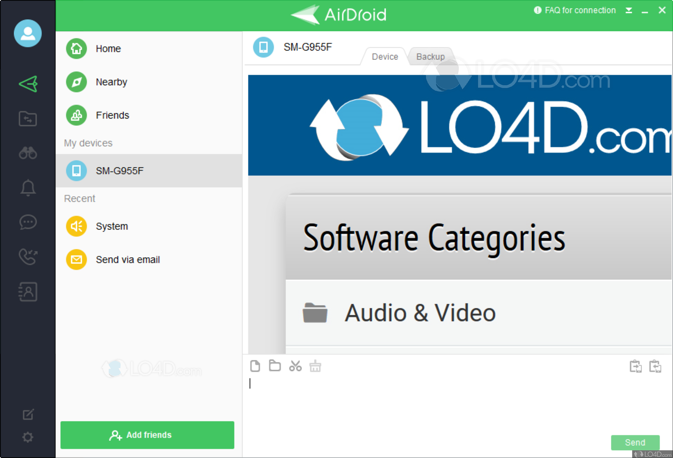Select the file transfer folder icon in sidebar
673x458 pixels.
[28, 119]
